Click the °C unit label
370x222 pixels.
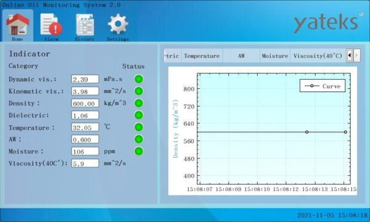point(107,127)
